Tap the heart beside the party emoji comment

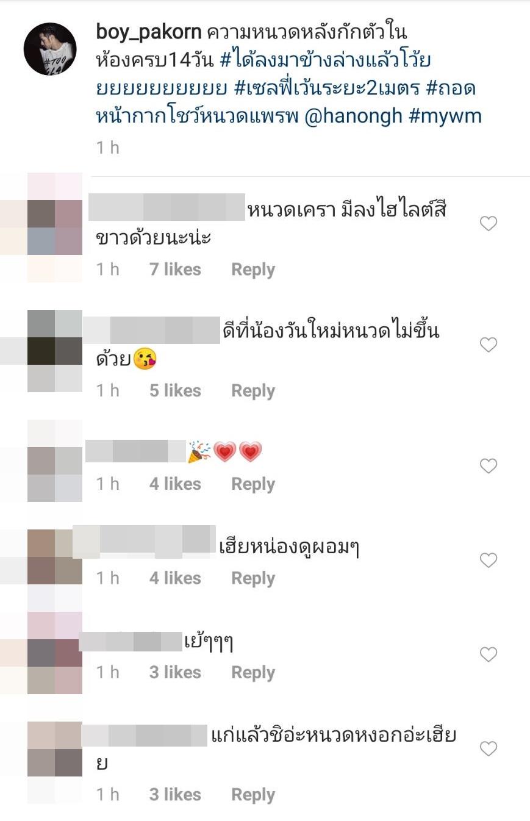489,467
